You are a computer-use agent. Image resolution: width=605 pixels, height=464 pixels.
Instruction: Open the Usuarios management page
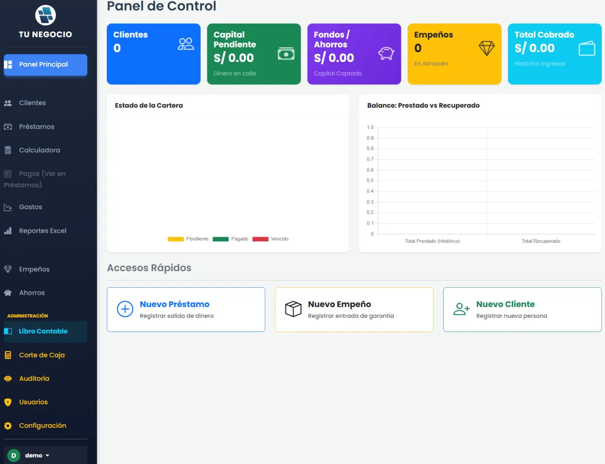[45, 402]
